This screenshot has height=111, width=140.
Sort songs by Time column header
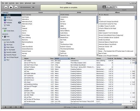point(52,58)
